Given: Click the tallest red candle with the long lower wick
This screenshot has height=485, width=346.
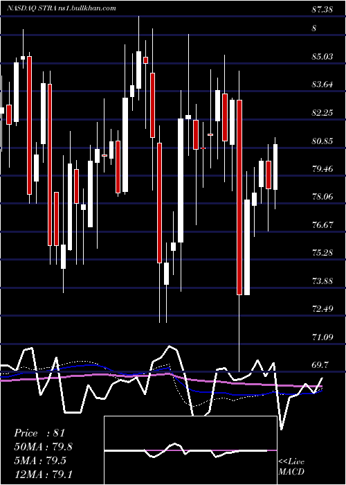Looking at the screenshot, I should click(x=239, y=197).
